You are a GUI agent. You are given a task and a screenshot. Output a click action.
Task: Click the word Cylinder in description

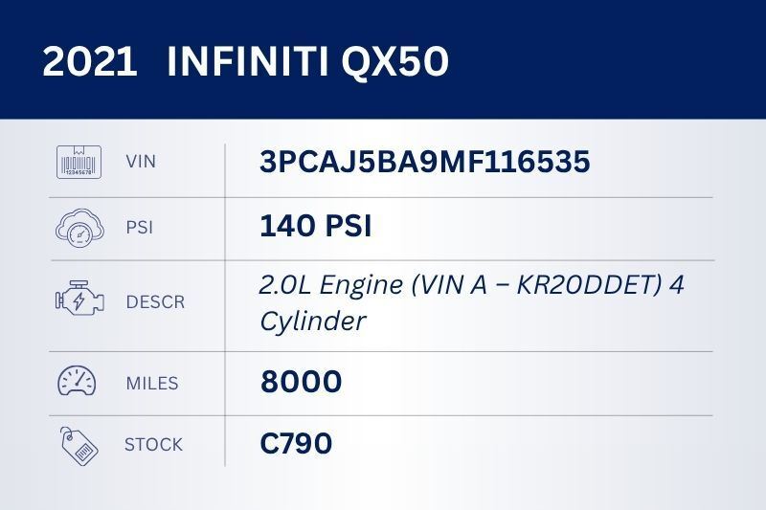pos(312,321)
